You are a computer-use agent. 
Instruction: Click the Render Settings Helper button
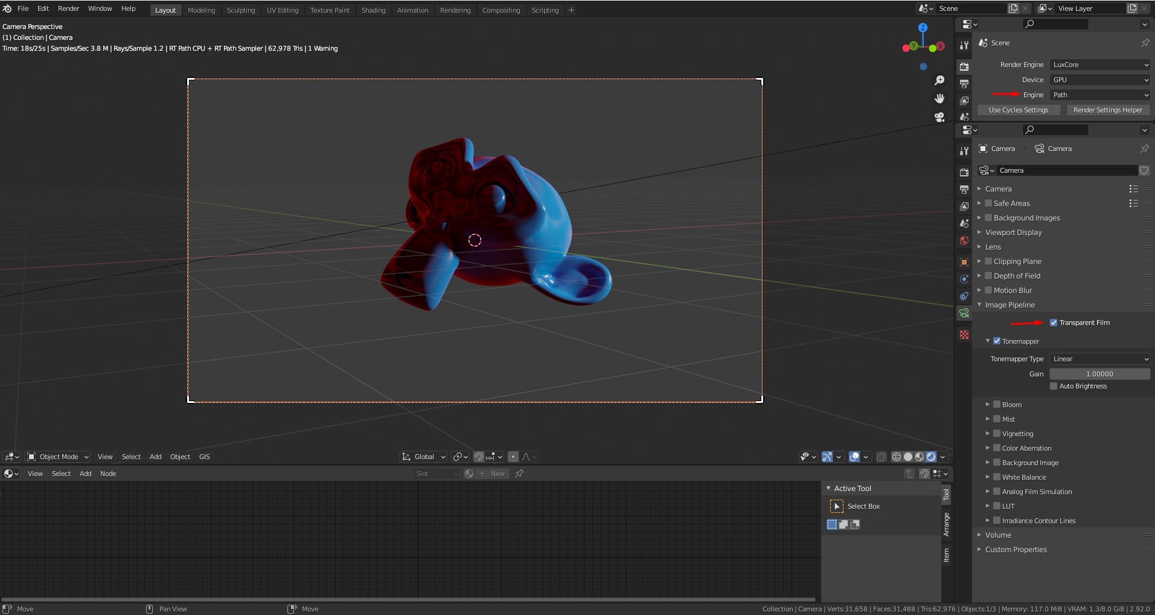pyautogui.click(x=1108, y=110)
